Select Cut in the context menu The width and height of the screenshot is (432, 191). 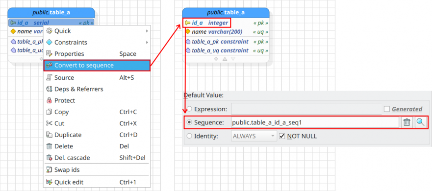pyautogui.click(x=97, y=123)
